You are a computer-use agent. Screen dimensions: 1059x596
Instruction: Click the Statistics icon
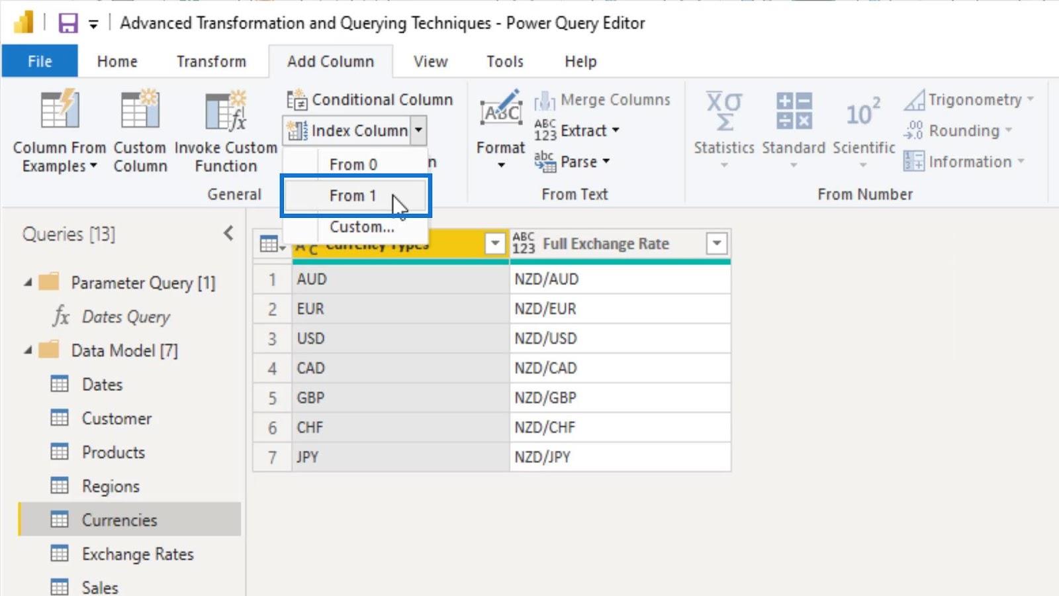723,111
